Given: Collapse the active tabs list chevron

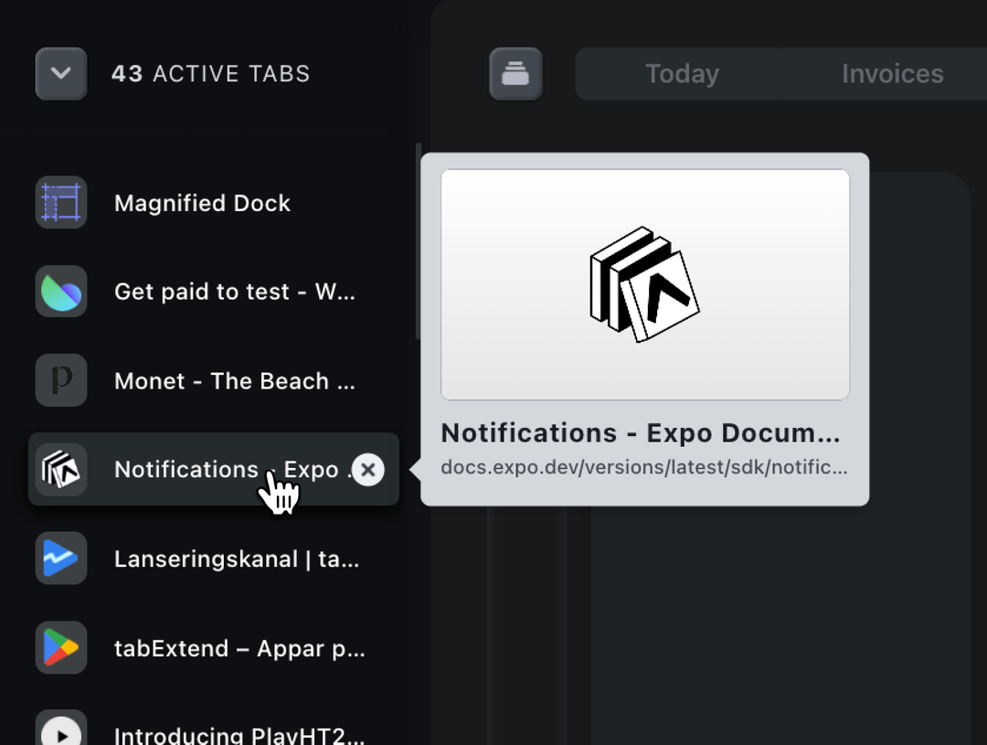Looking at the screenshot, I should pos(60,73).
